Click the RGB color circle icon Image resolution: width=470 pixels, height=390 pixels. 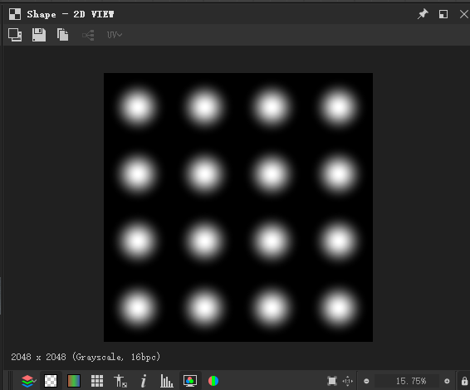[213, 381]
